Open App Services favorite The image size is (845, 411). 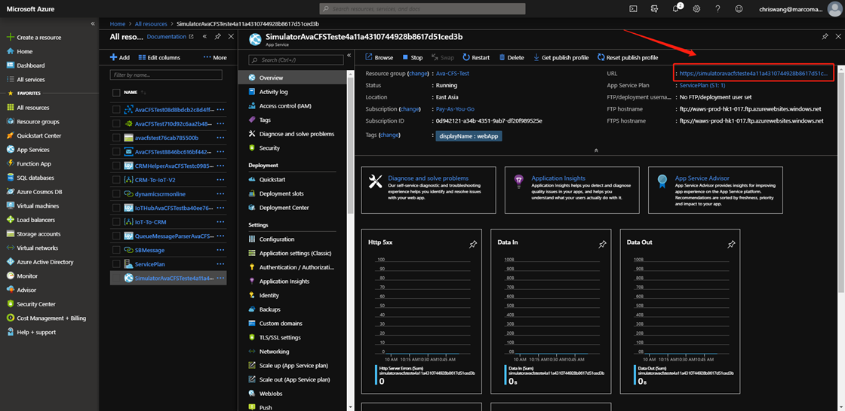coord(27,150)
